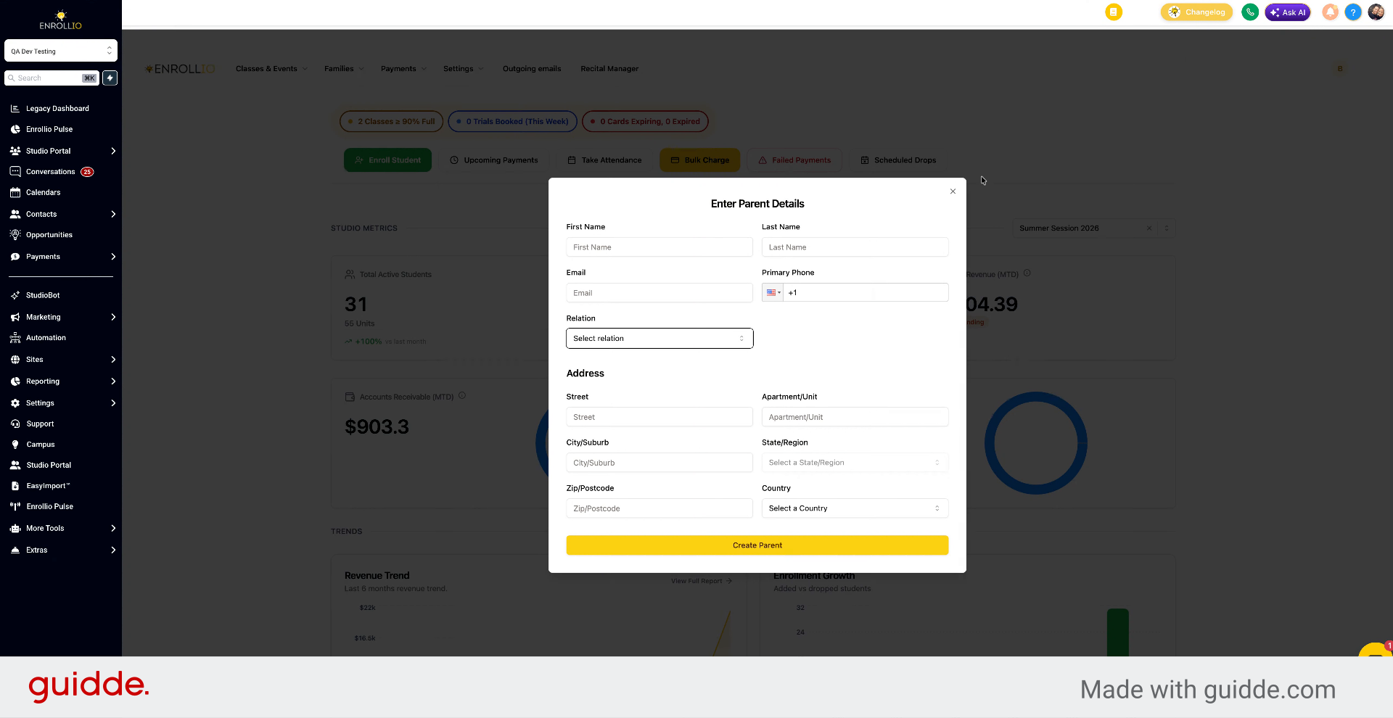The image size is (1393, 718).
Task: Open the Automation icon in sidebar
Action: [x=15, y=338]
